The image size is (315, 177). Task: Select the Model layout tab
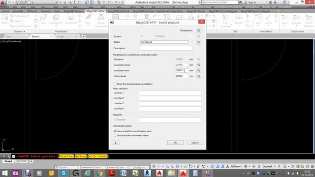click(x=8, y=162)
